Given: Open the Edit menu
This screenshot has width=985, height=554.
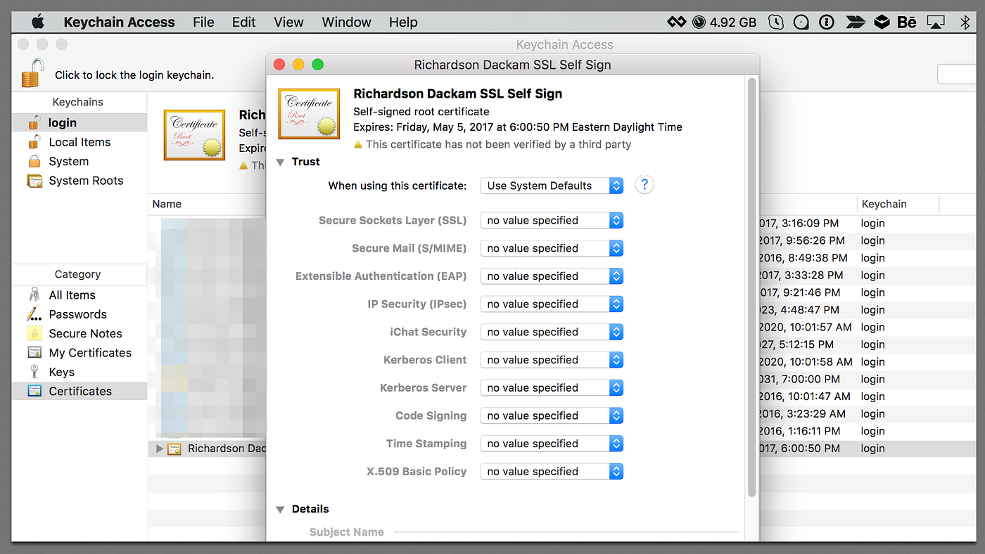Looking at the screenshot, I should click(244, 22).
